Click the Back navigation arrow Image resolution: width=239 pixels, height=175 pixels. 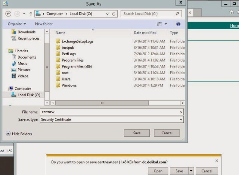[x=8, y=14]
